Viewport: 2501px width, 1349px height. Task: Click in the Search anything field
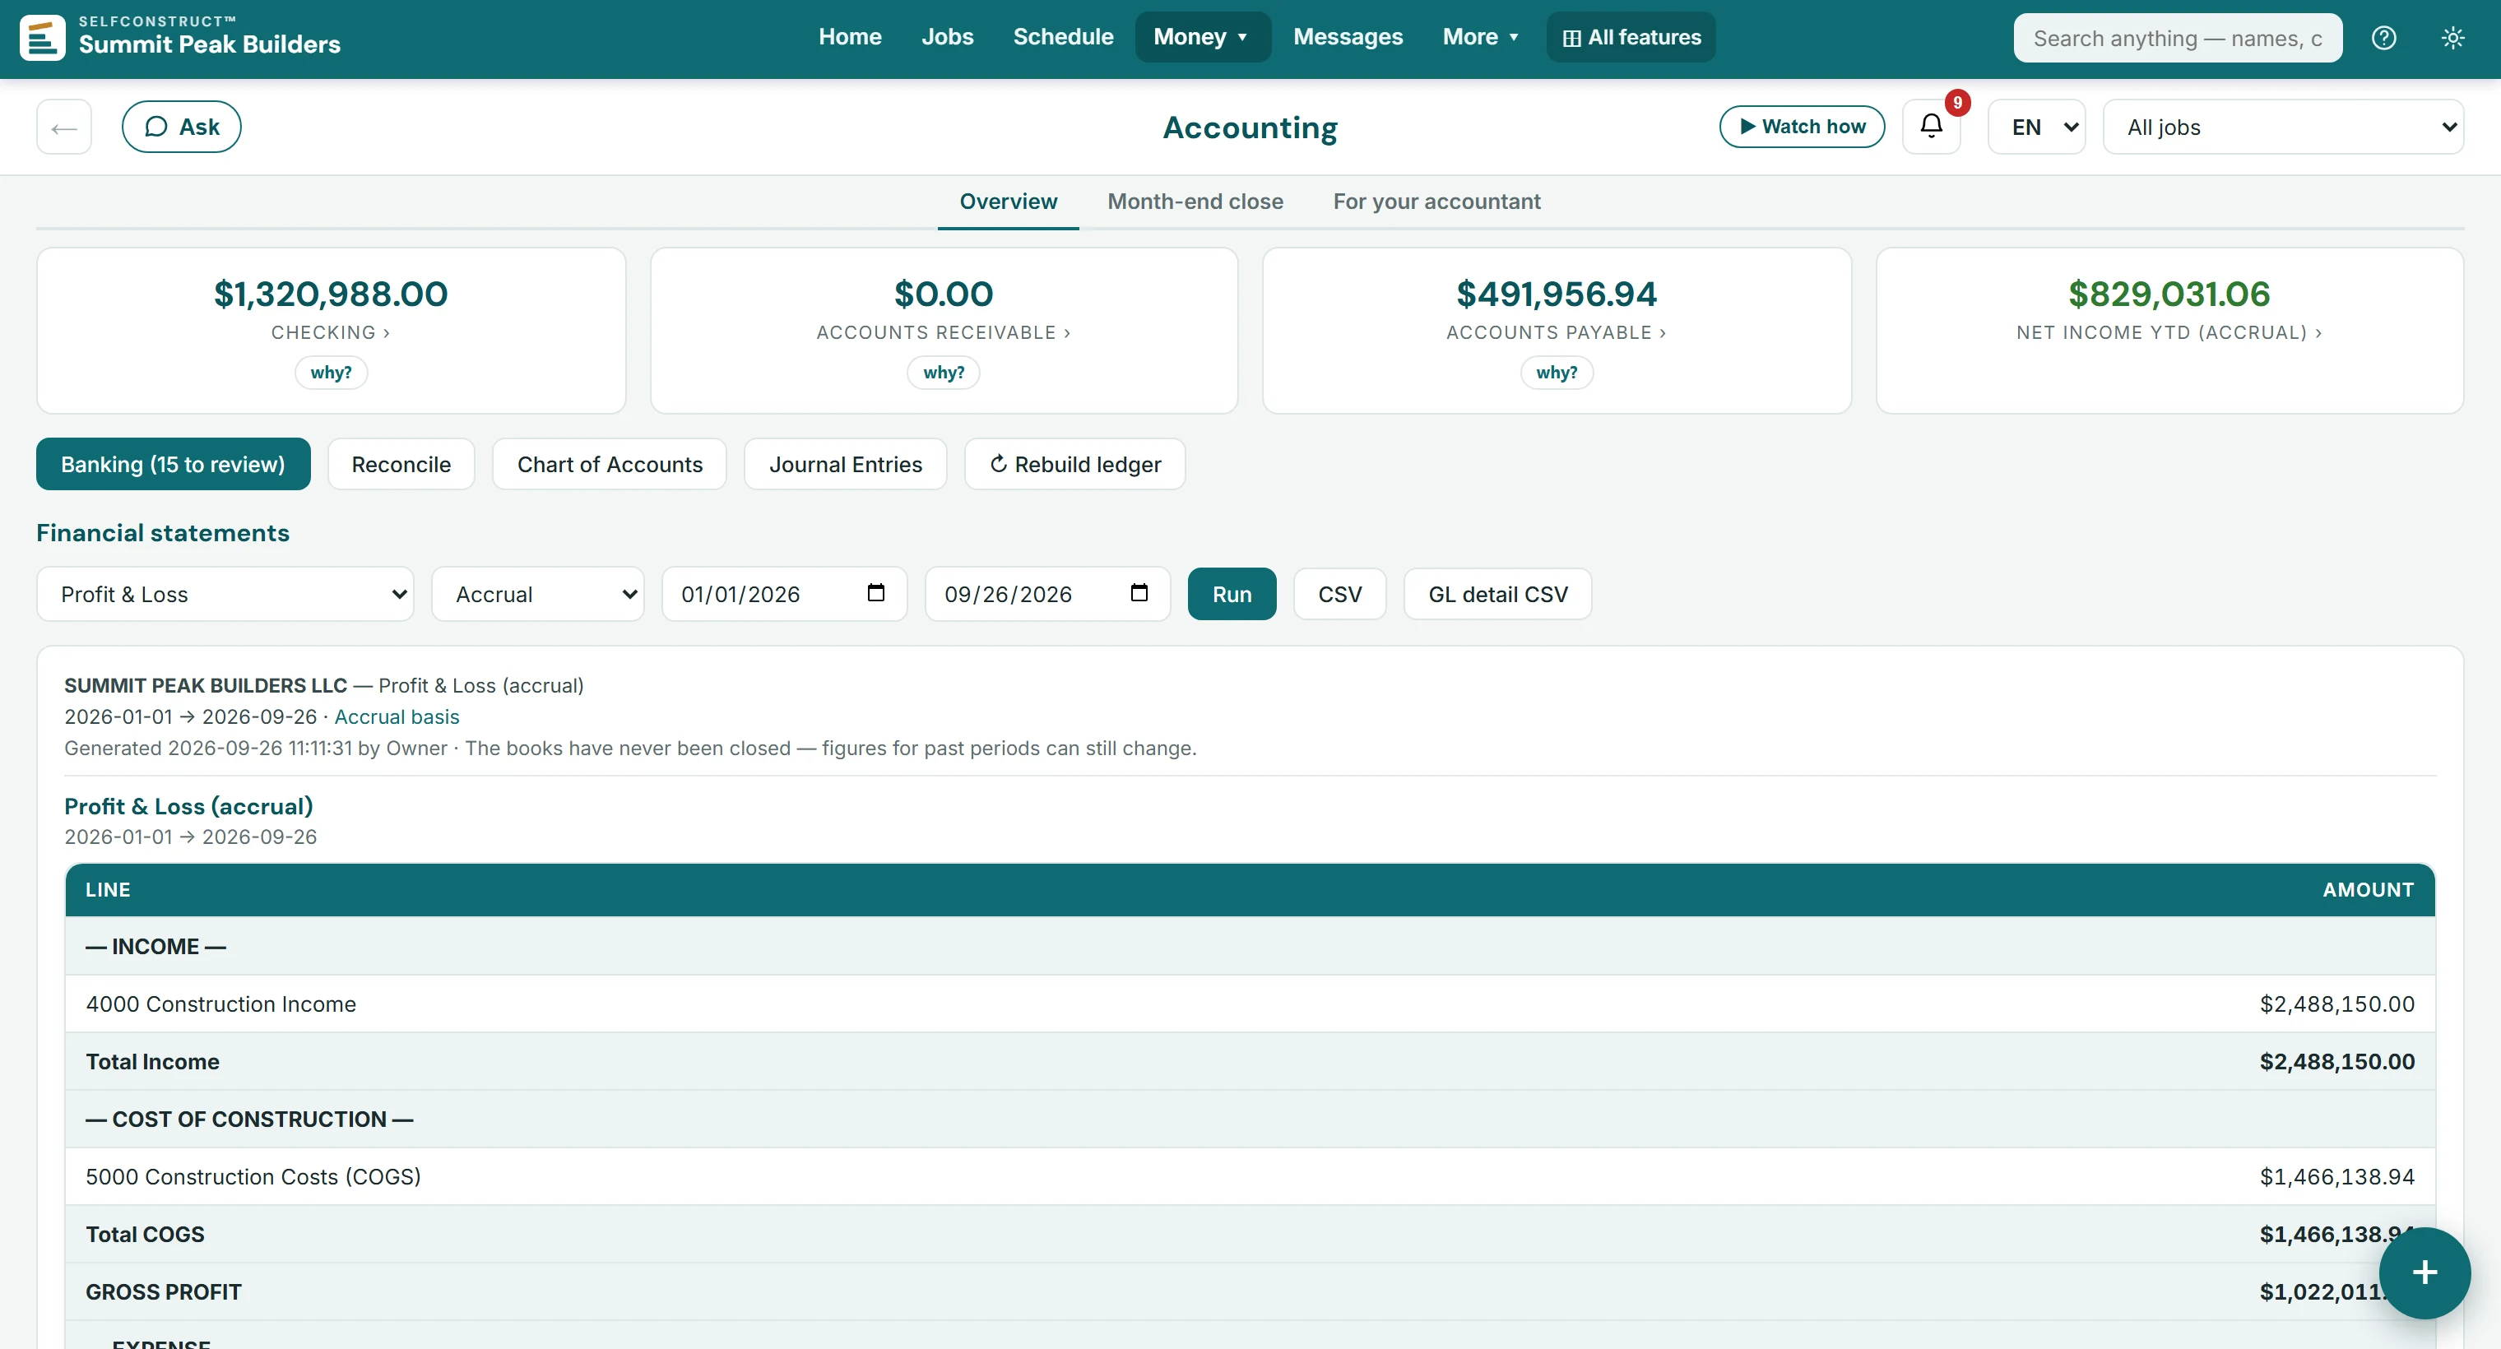click(x=2177, y=38)
